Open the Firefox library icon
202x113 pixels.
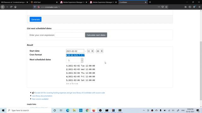186,7
